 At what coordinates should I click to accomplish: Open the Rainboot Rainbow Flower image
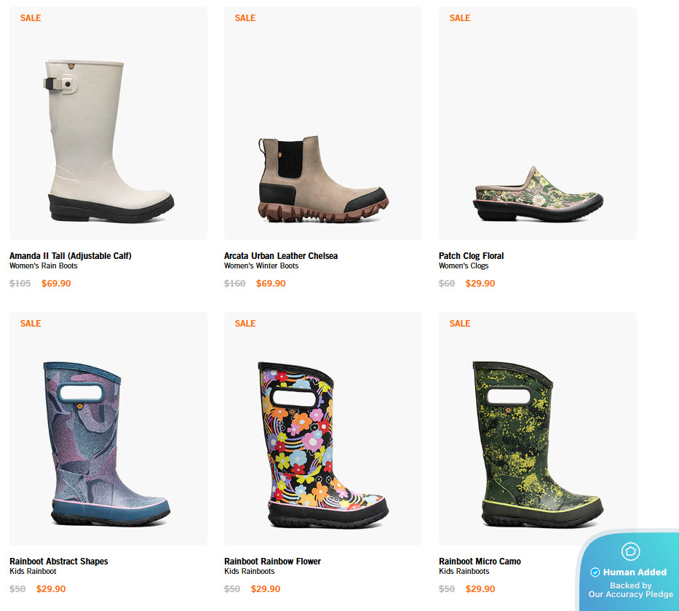pyautogui.click(x=323, y=428)
